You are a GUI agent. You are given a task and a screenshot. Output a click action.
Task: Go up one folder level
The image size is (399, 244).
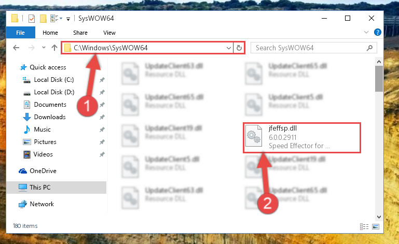click(x=54, y=48)
